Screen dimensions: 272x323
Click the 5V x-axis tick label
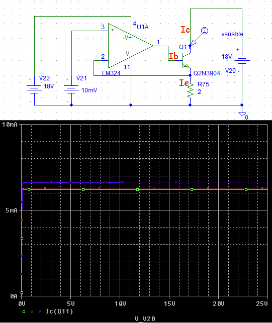coord(71,303)
